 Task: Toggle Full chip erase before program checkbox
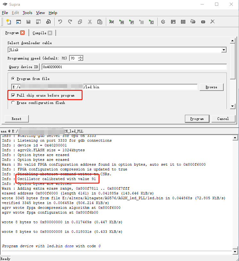(13, 95)
